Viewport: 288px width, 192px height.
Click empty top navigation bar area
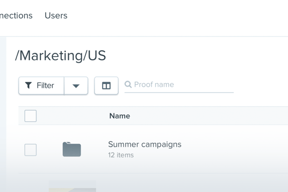coord(182,15)
